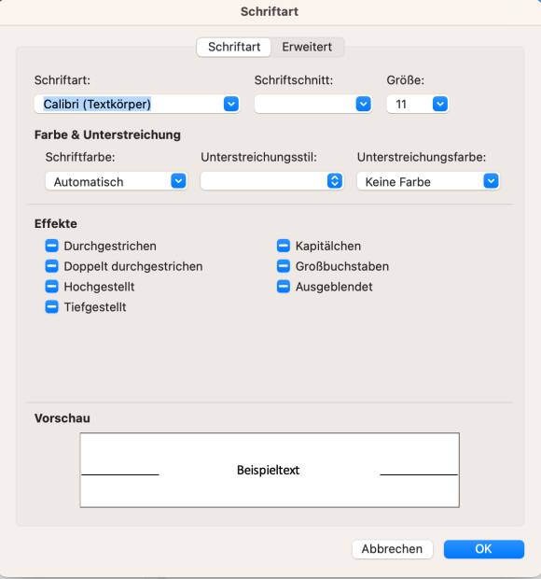The image size is (541, 579).
Task: Open the Unterstreichungsstil stepper popup
Action: (335, 181)
